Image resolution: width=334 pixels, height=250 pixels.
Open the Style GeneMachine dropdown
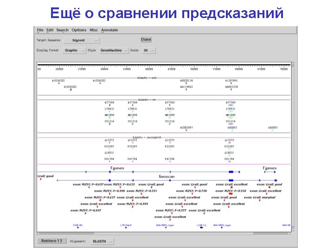pyautogui.click(x=114, y=50)
